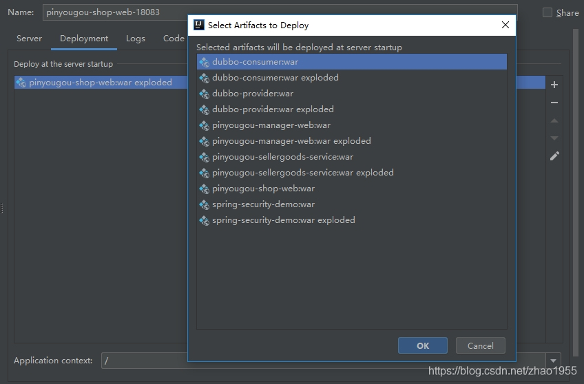The height and width of the screenshot is (384, 584).
Task: Switch to the Server tab
Action: pyautogui.click(x=29, y=39)
